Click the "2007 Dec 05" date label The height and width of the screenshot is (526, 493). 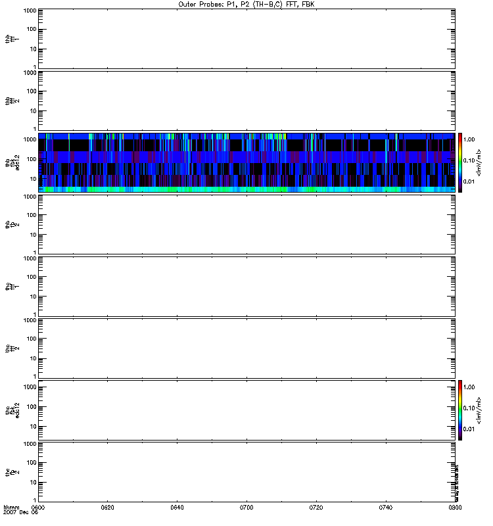21,513
